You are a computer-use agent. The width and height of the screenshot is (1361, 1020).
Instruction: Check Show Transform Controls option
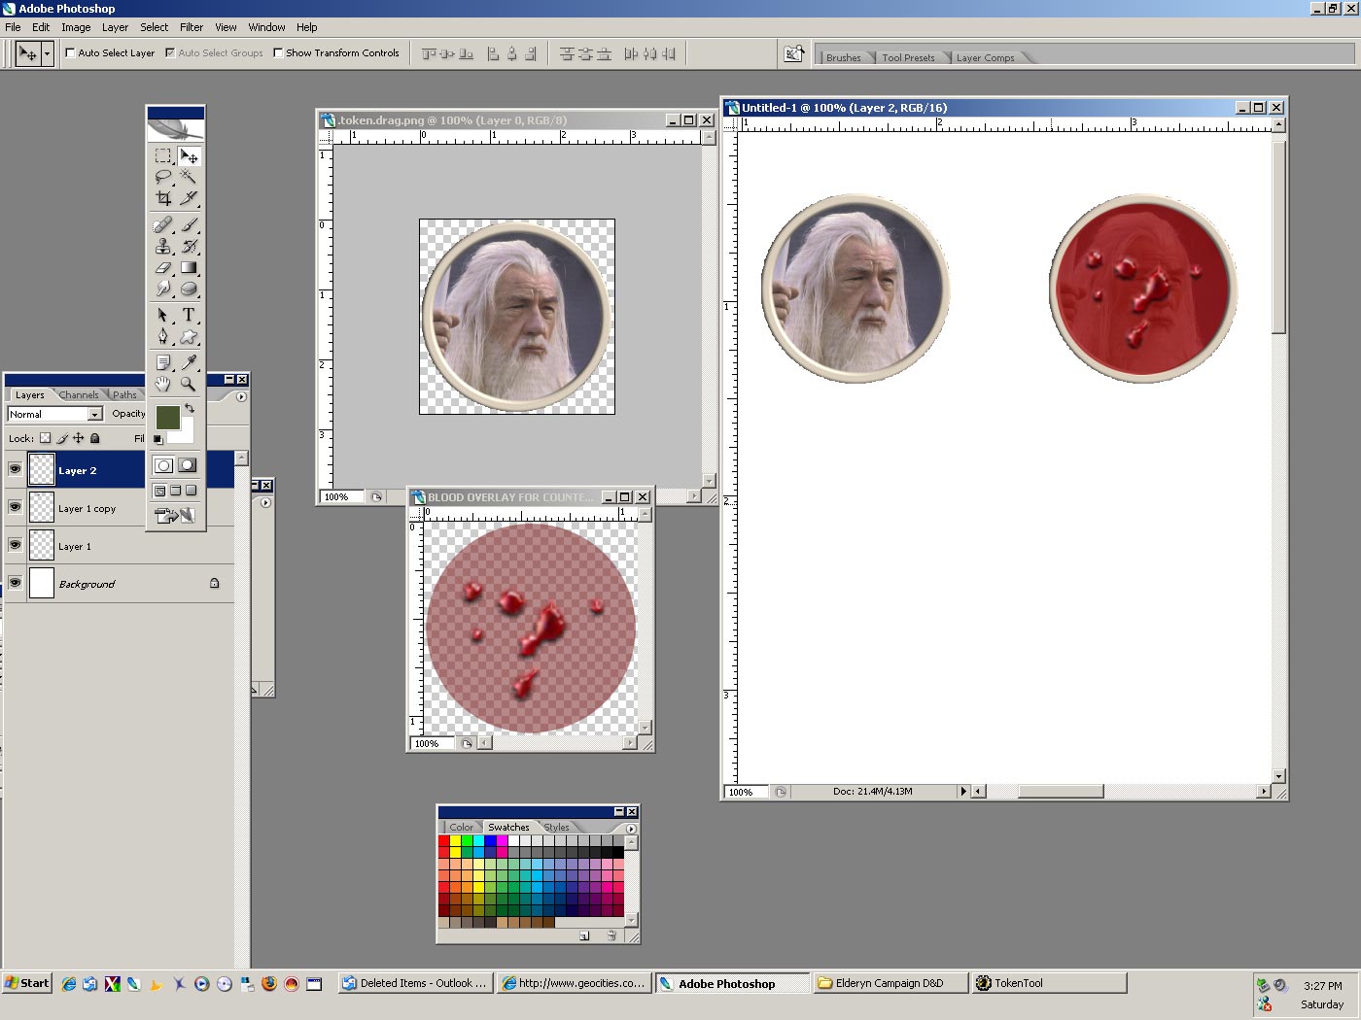(x=278, y=53)
